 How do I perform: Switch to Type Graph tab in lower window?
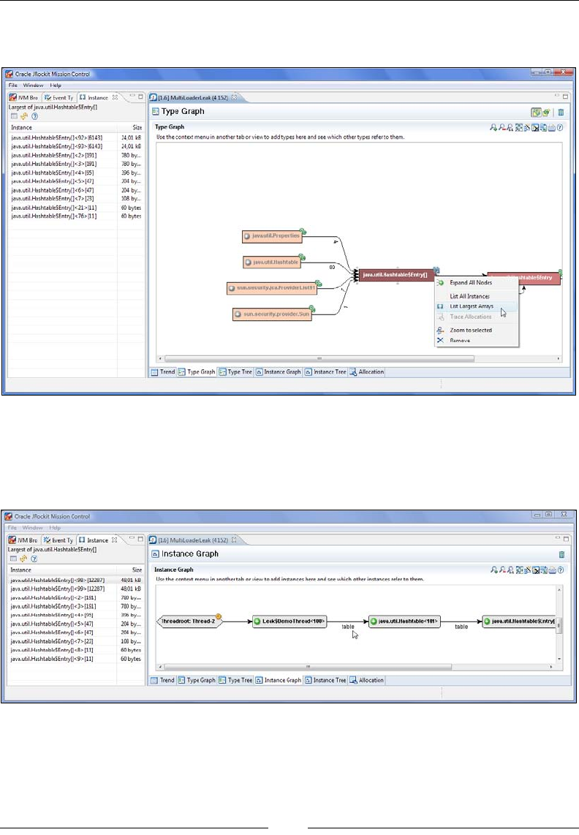197,680
